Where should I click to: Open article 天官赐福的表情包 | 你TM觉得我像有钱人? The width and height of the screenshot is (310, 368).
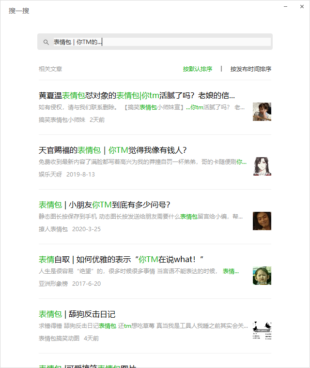click(x=112, y=150)
